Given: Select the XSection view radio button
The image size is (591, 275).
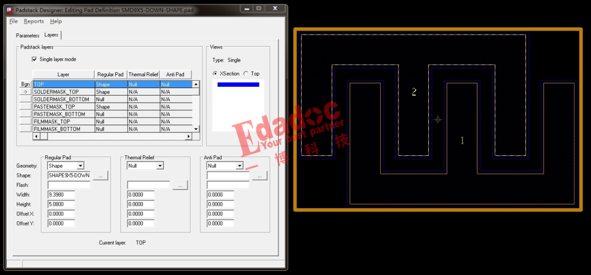Looking at the screenshot, I should point(215,74).
